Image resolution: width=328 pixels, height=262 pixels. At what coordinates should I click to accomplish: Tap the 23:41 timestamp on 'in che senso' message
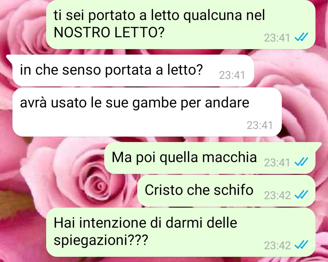pos(232,75)
